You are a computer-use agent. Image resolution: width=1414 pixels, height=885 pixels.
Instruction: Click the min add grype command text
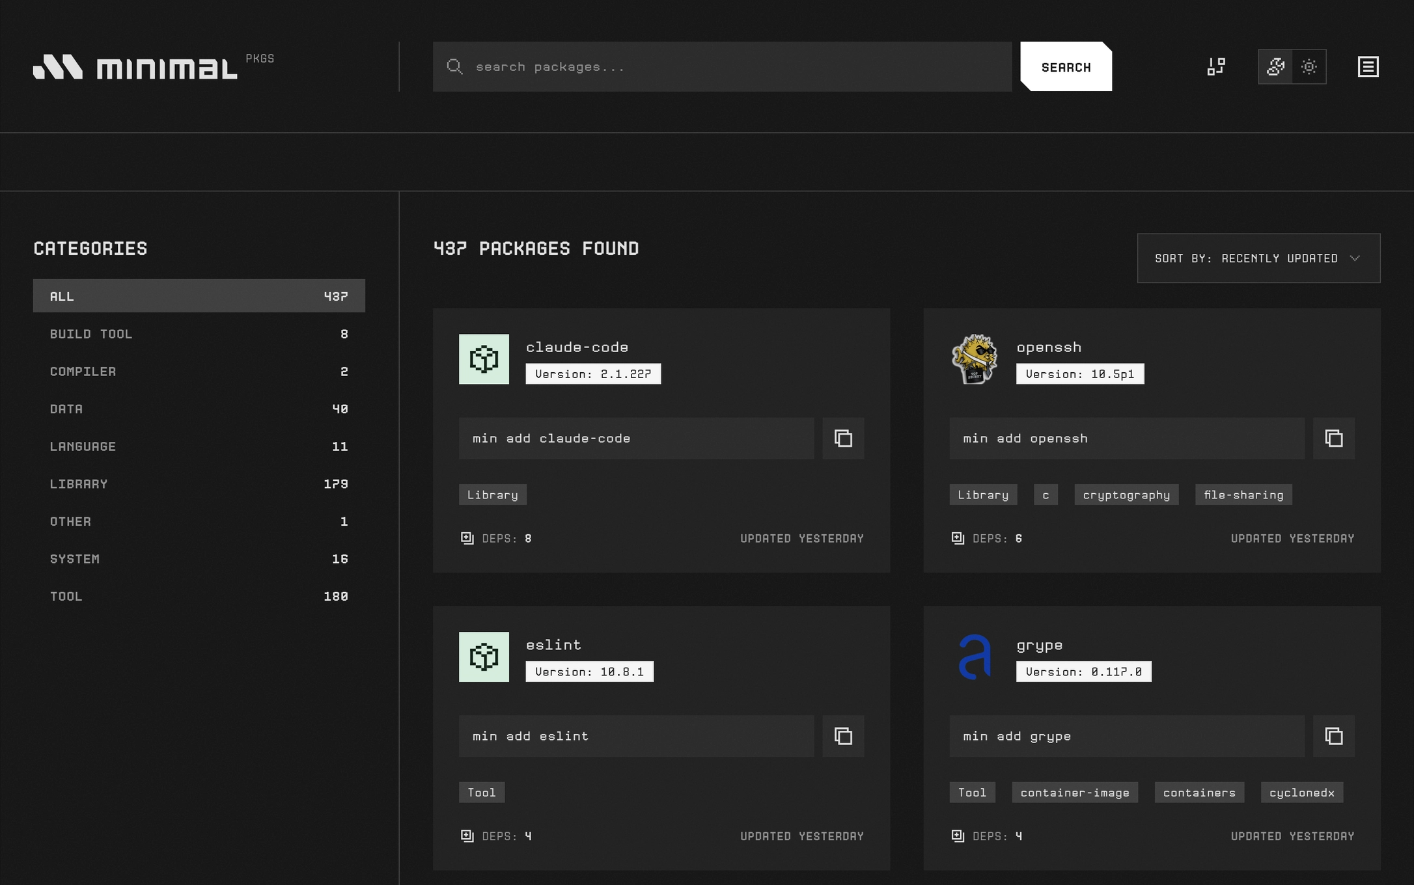1017,737
